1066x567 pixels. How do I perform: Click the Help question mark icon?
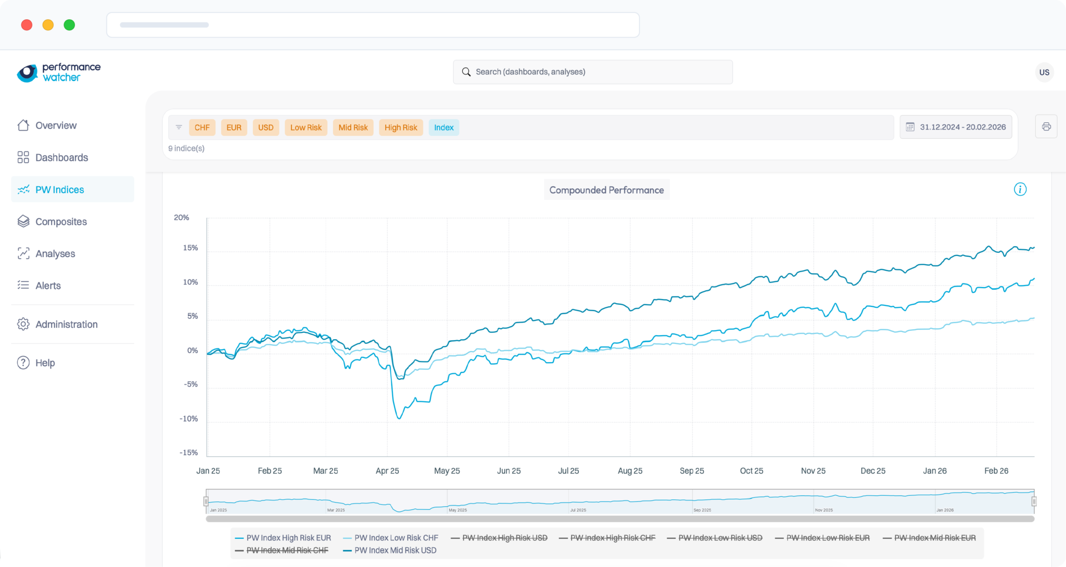(x=23, y=363)
